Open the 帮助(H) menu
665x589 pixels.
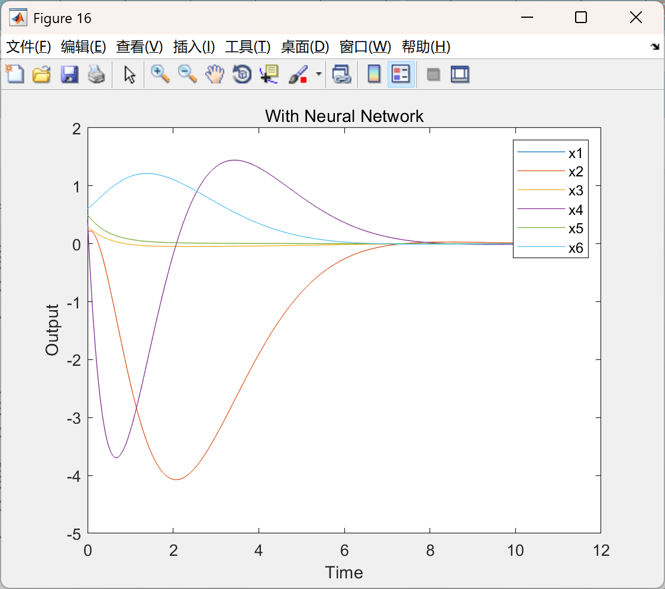click(426, 47)
